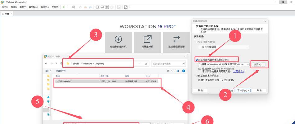Image resolution: width=295 pixels, height=124 pixels.
Task: Open the 组织 dropdown menu
Action: [x=48, y=71]
